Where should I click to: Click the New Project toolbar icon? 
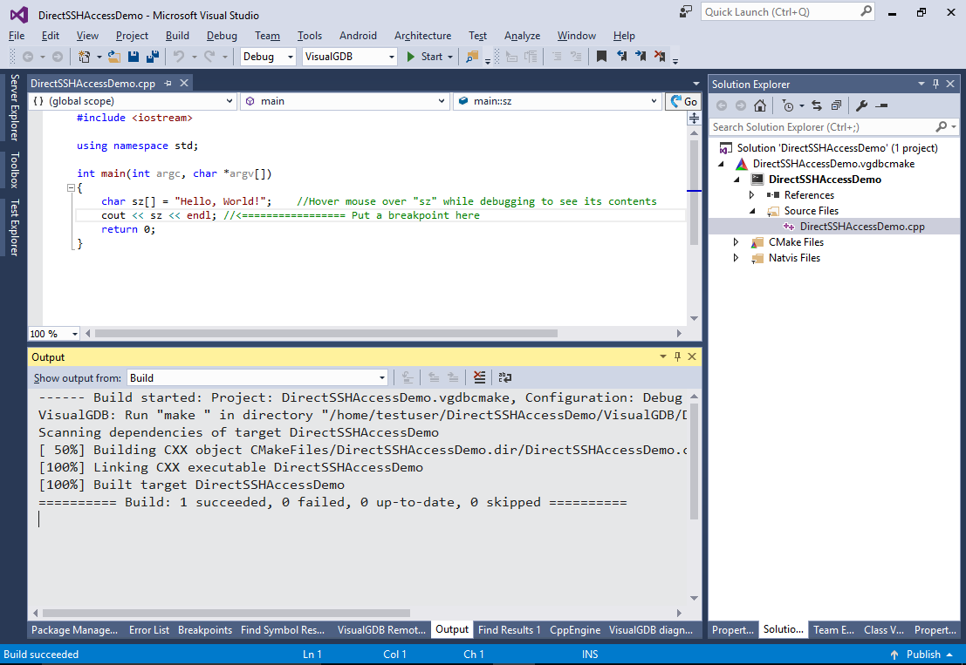point(84,57)
